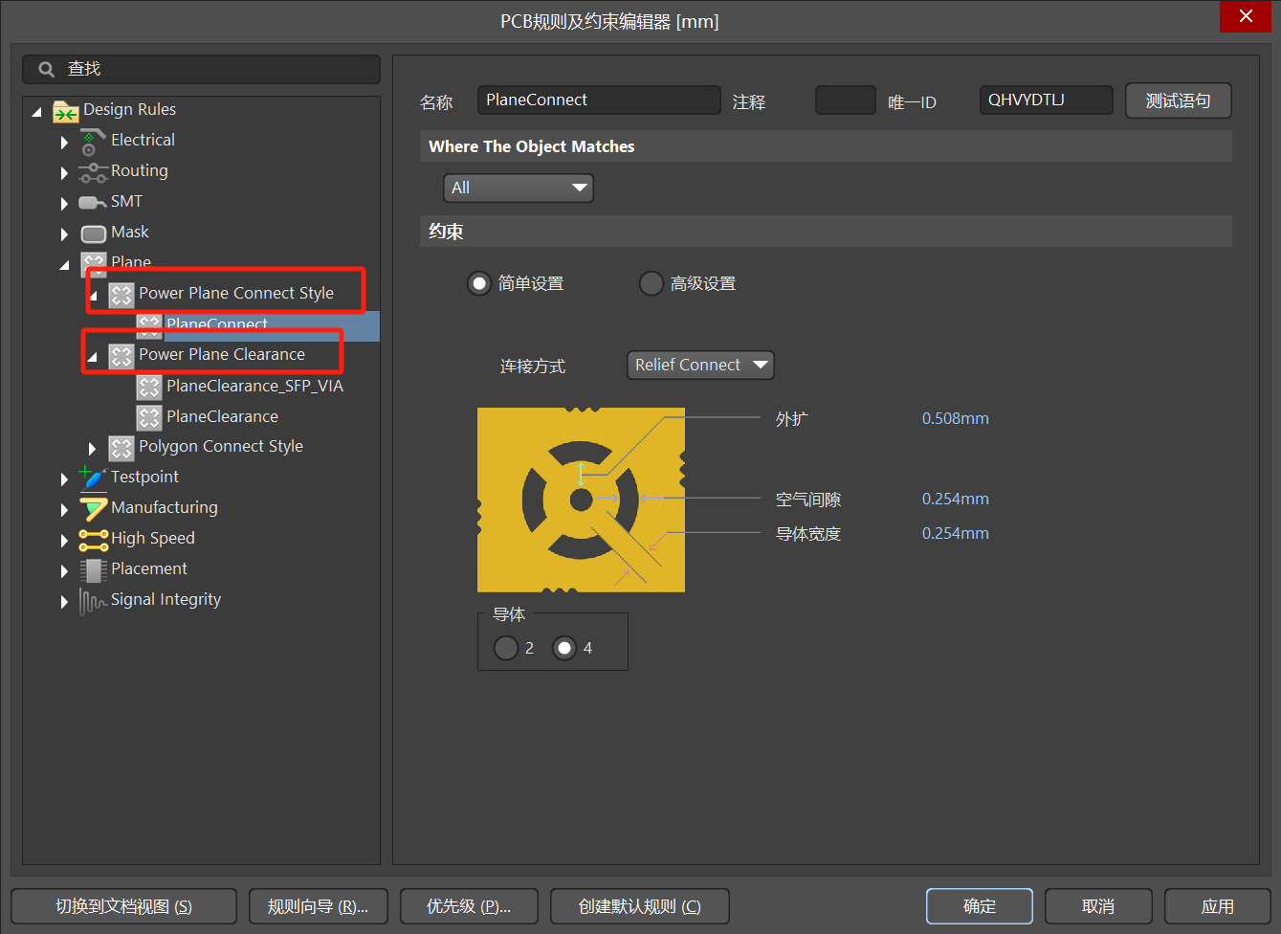Click the thermal relief preview diagram
This screenshot has height=934, width=1281.
[x=581, y=500]
